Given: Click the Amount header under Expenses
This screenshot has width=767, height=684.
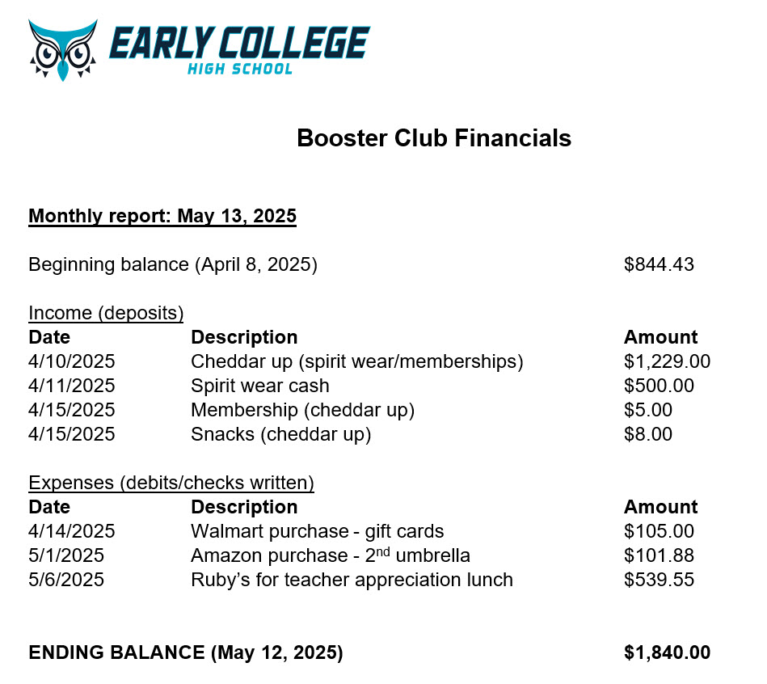Looking at the screenshot, I should coord(661,507).
